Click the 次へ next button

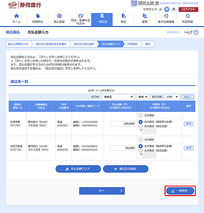click(x=102, y=191)
